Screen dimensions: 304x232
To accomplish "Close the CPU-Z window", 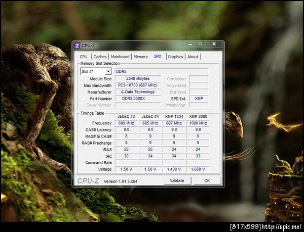I will [214, 44].
